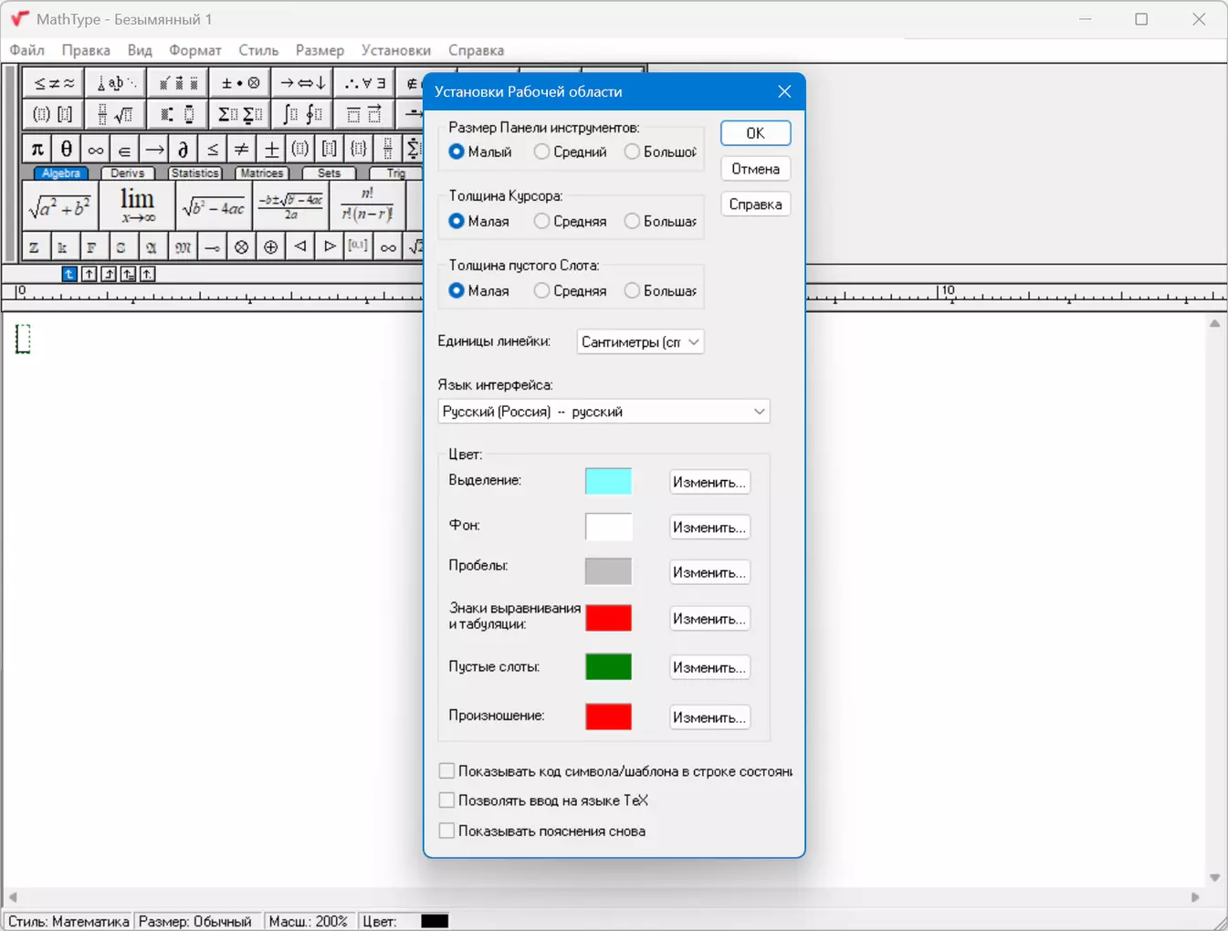Click the Отмена button
Image resolution: width=1228 pixels, height=931 pixels.
pyautogui.click(x=756, y=169)
